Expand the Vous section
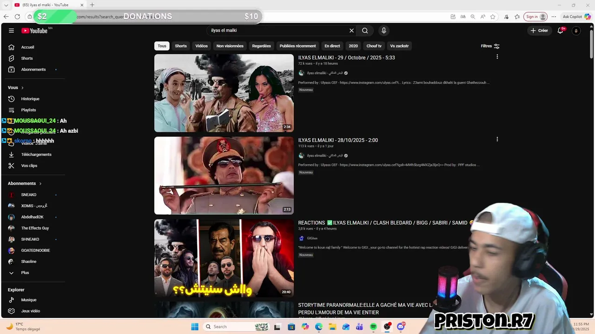The width and height of the screenshot is (595, 334). [x=16, y=88]
